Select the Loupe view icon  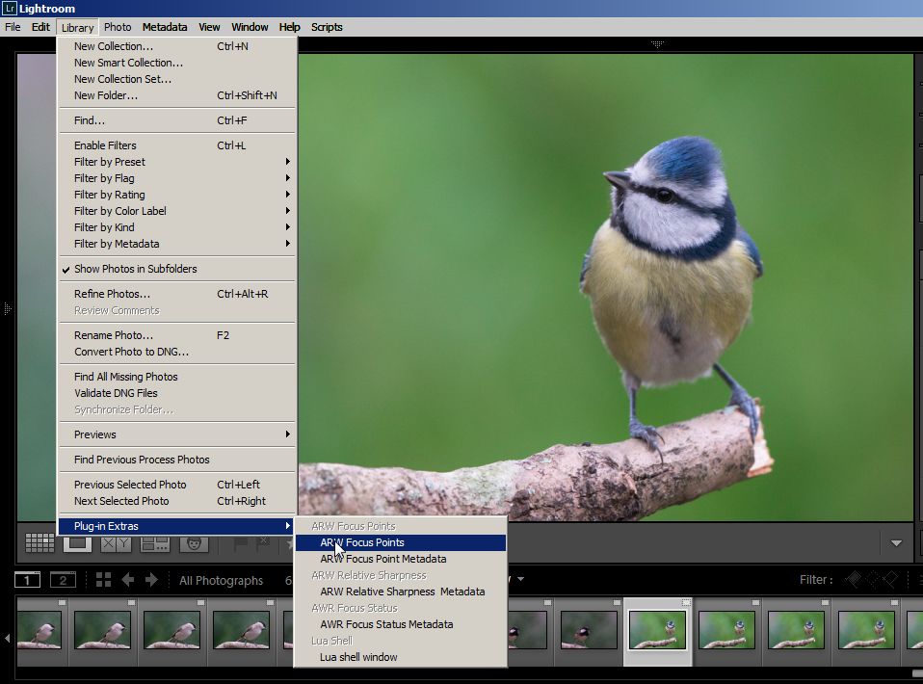coord(77,543)
